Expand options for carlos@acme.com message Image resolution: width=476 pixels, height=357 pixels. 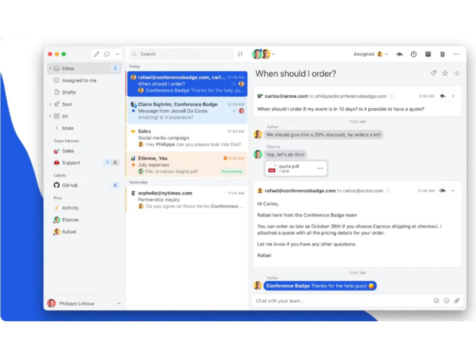[x=453, y=96]
